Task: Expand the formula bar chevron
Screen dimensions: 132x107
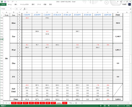Action: 130,9
